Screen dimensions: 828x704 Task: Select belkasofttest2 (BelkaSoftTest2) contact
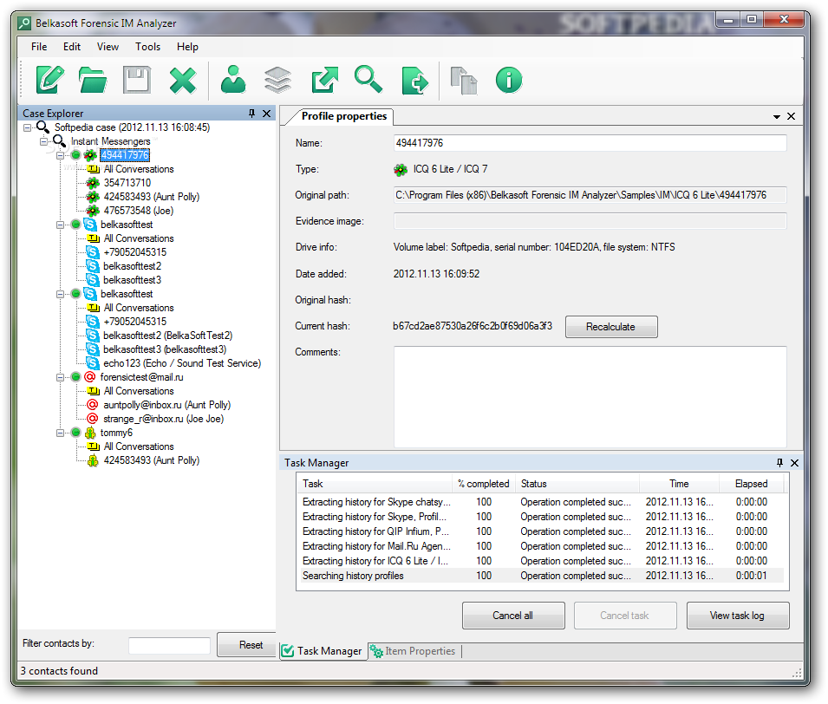167,336
